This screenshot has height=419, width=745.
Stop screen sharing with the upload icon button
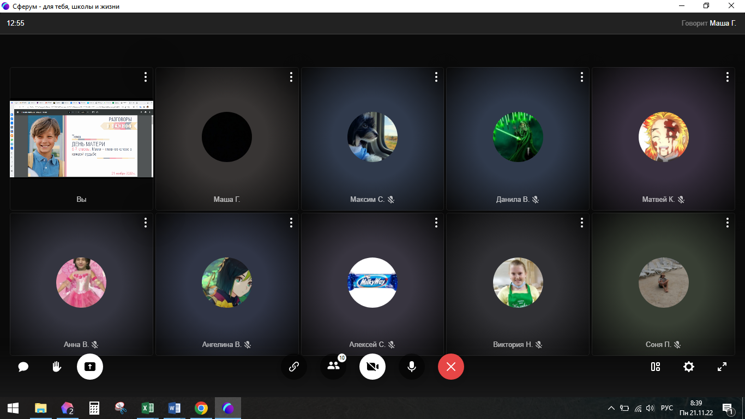(x=90, y=367)
